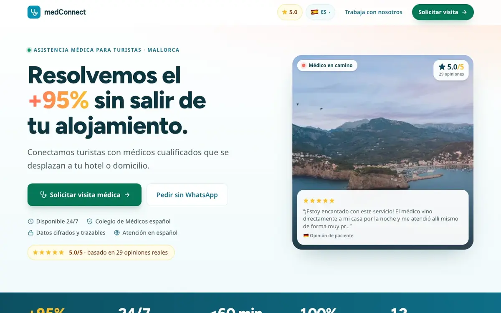This screenshot has width=501, height=313.
Task: Open the medConnect home link text
Action: [65, 12]
